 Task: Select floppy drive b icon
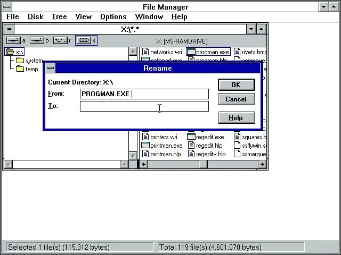[37, 40]
